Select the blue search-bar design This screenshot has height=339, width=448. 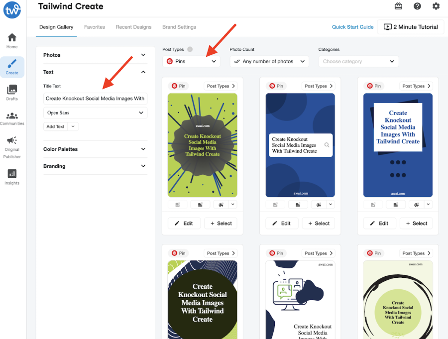(x=318, y=223)
